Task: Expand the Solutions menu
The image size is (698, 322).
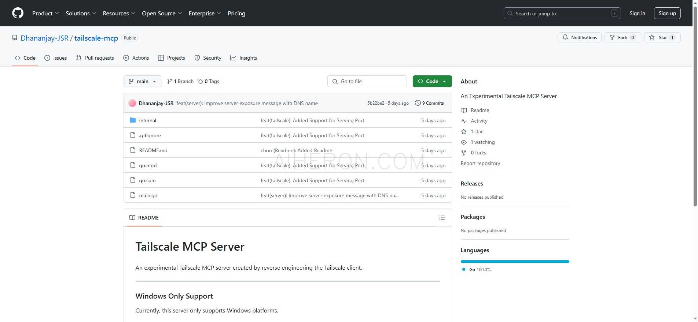Action: [81, 13]
